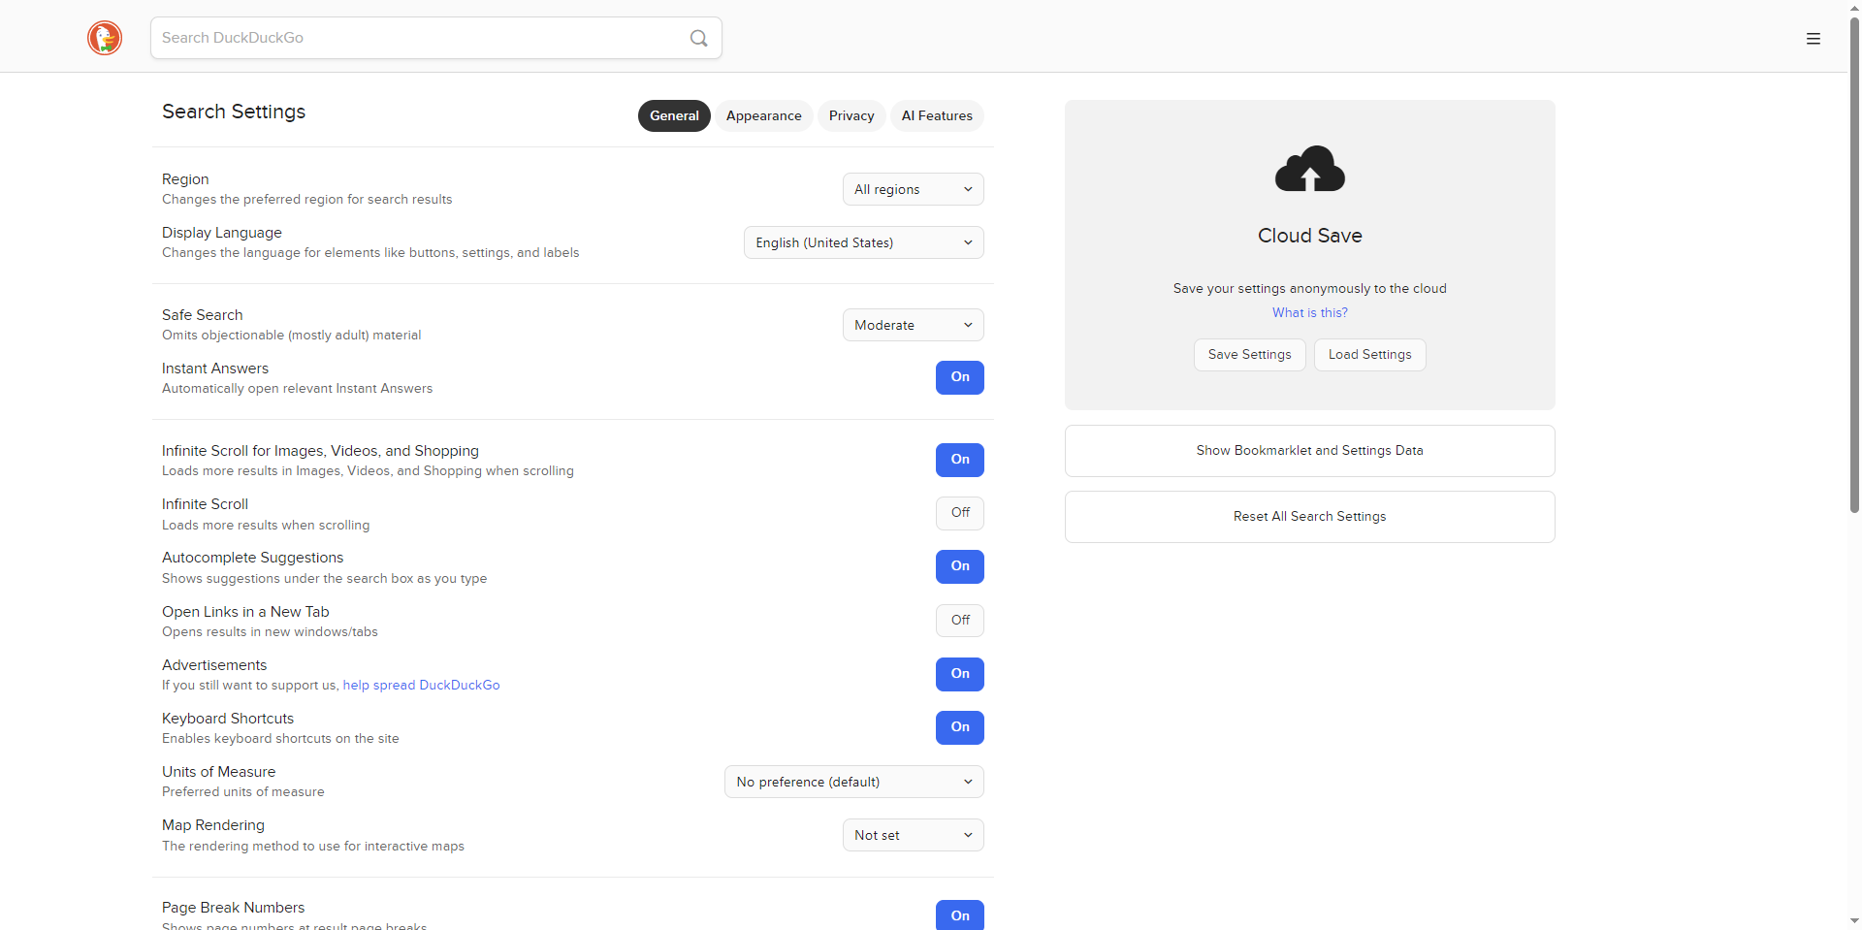Image resolution: width=1862 pixels, height=930 pixels.
Task: Switch to the Privacy tab
Action: pyautogui.click(x=851, y=115)
